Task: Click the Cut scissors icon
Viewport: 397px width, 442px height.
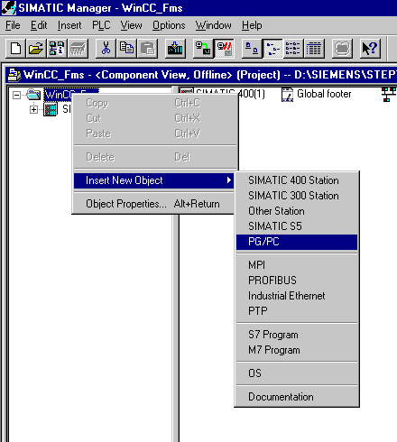Action: pos(106,49)
